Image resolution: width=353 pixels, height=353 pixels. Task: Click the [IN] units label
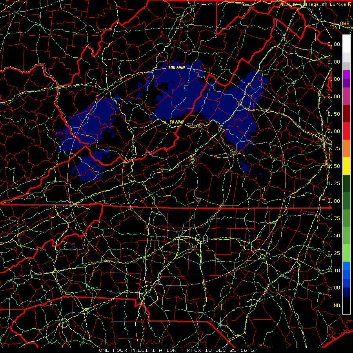335,27
